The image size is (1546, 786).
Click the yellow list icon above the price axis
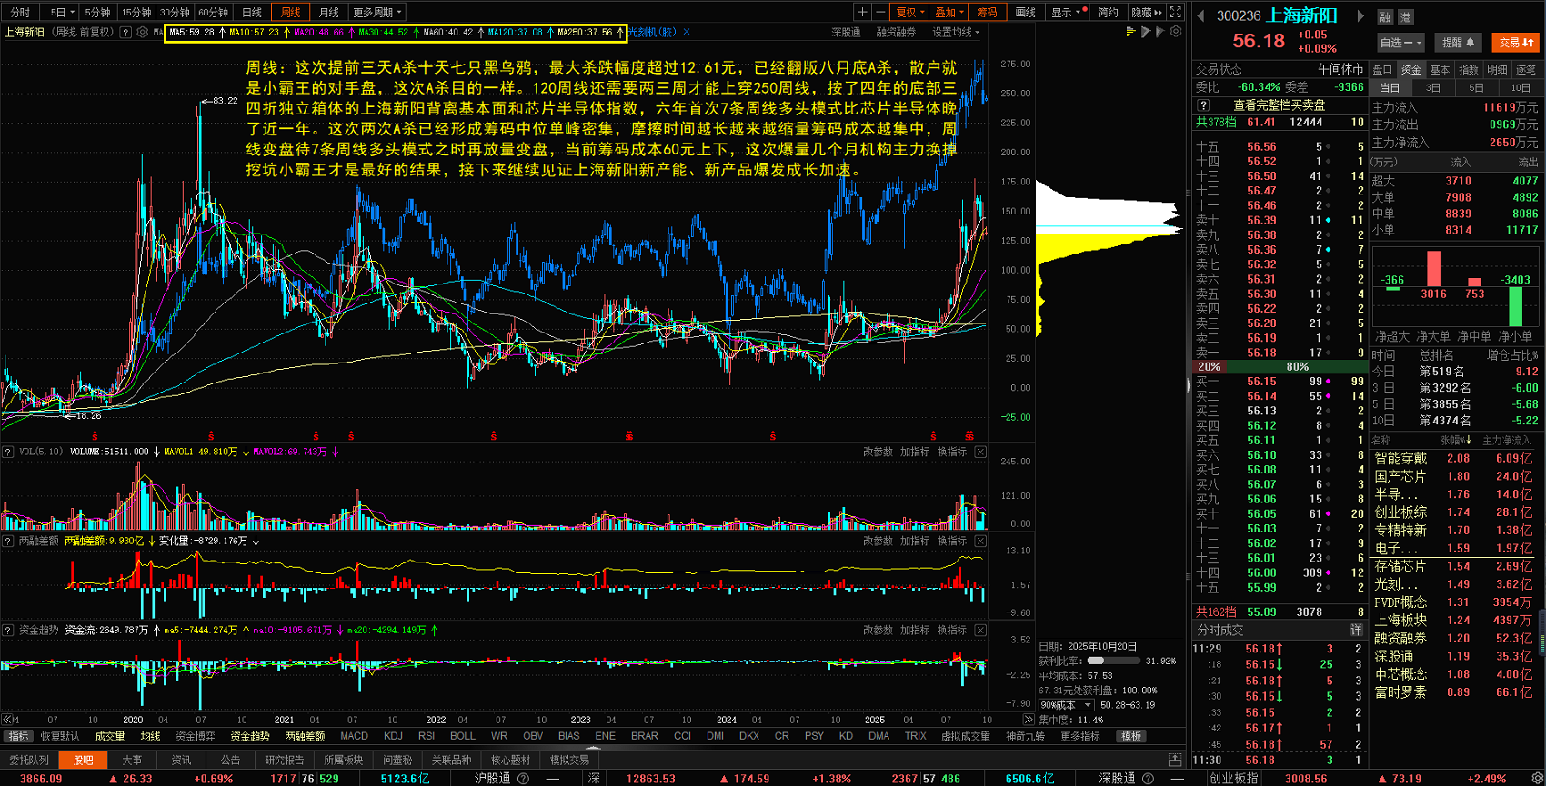[1130, 31]
